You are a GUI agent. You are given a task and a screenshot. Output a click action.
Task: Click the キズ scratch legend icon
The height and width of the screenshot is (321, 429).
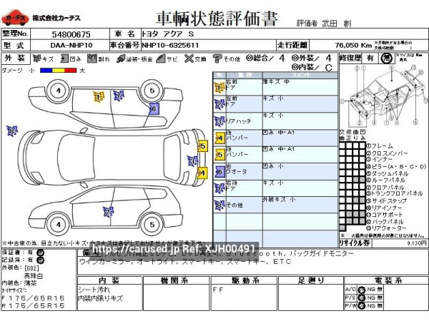pos(36,58)
